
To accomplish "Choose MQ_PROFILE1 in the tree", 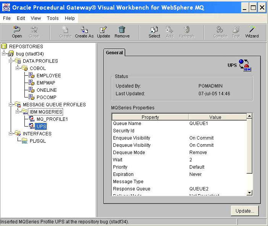I will point(52,119).
